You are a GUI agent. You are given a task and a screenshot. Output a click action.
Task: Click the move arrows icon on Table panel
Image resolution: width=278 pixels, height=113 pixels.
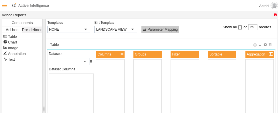255,45
